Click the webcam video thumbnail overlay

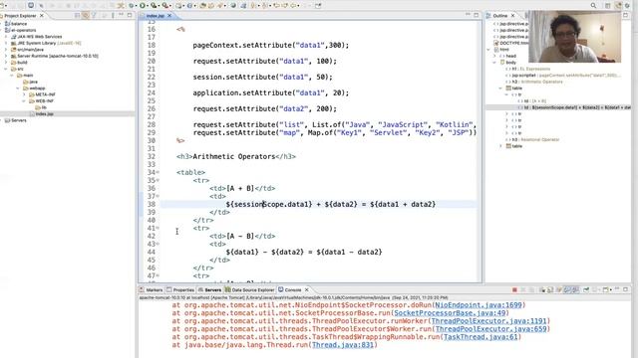click(x=575, y=37)
